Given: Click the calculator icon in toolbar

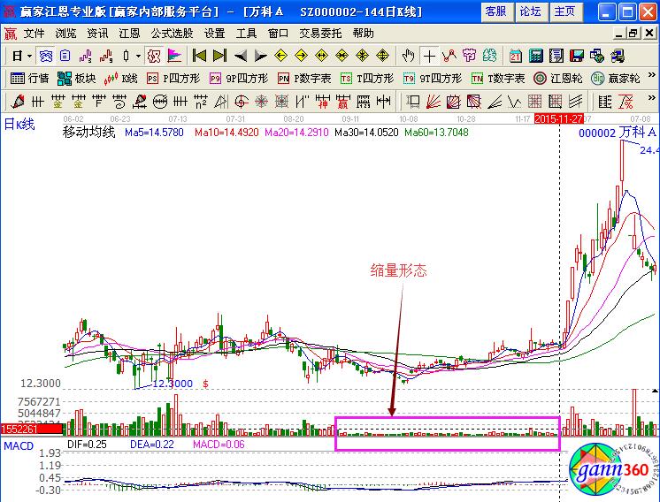Looking at the screenshot, I should pos(537,56).
